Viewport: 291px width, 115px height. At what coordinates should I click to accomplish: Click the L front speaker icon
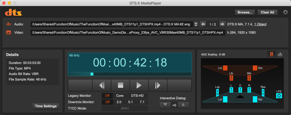[231, 90]
